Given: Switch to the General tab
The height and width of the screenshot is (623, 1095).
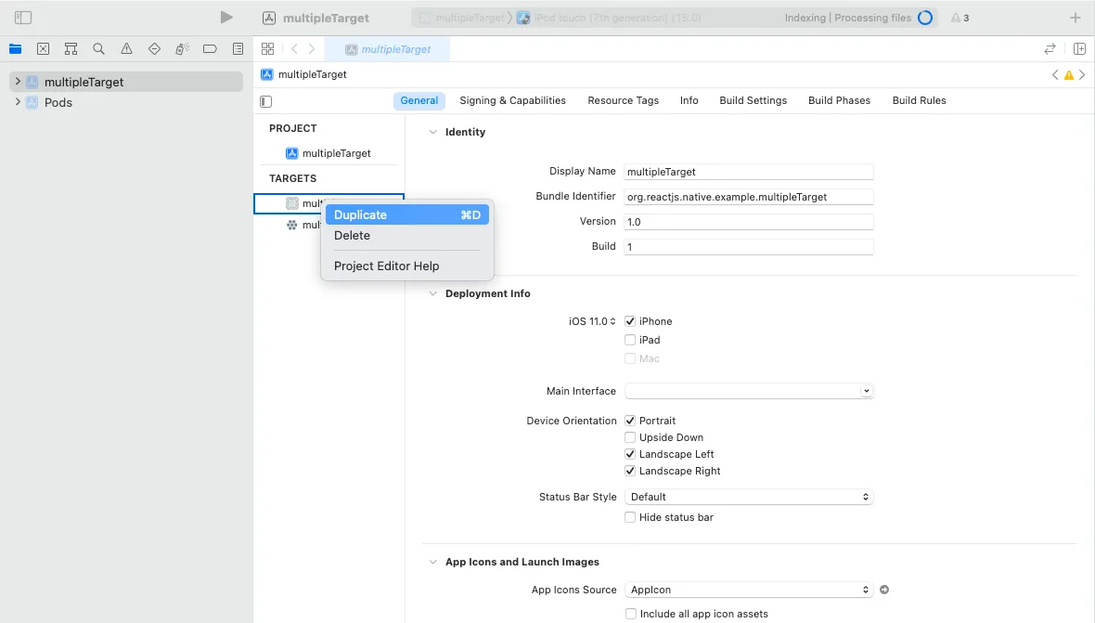Looking at the screenshot, I should (419, 100).
